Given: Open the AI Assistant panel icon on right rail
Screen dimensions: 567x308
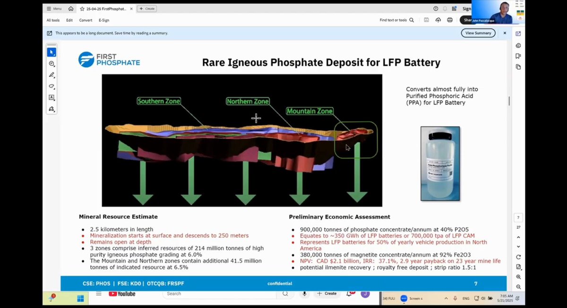Looking at the screenshot, I should coord(518,34).
